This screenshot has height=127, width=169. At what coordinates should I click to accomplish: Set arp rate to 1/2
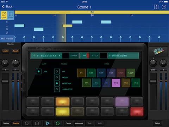coord(86,83)
